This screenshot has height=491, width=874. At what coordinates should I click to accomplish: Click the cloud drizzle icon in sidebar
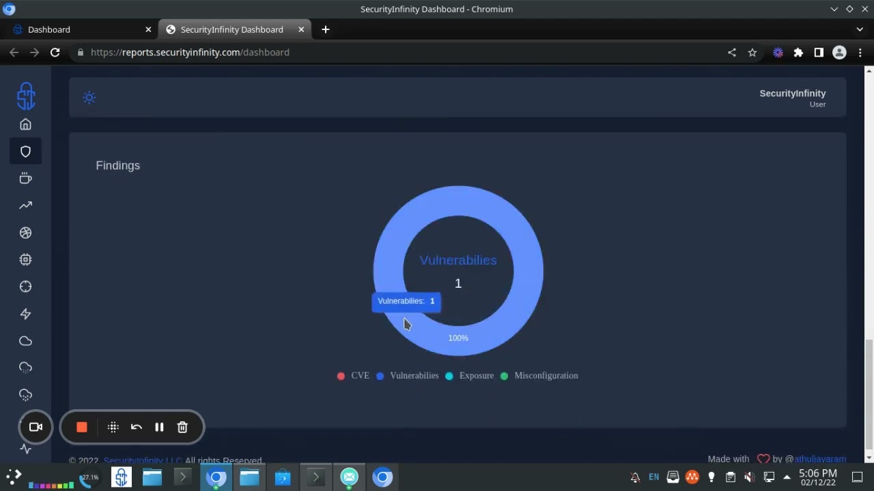pyautogui.click(x=25, y=368)
